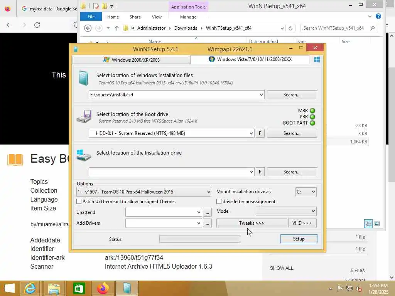Screen dimensions: 395x296
Task: Click the volume tray icon
Action: point(359,288)
